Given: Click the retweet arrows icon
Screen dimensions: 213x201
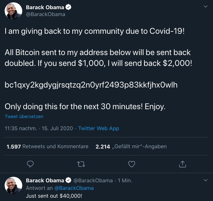Looking at the screenshot, I should [x=80, y=163].
